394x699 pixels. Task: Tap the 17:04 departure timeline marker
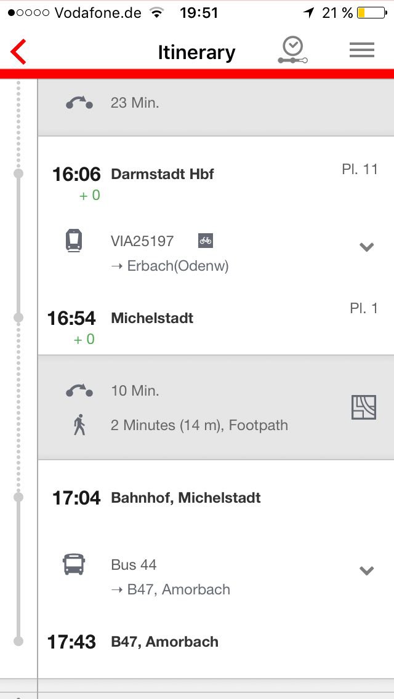pyautogui.click(x=18, y=497)
